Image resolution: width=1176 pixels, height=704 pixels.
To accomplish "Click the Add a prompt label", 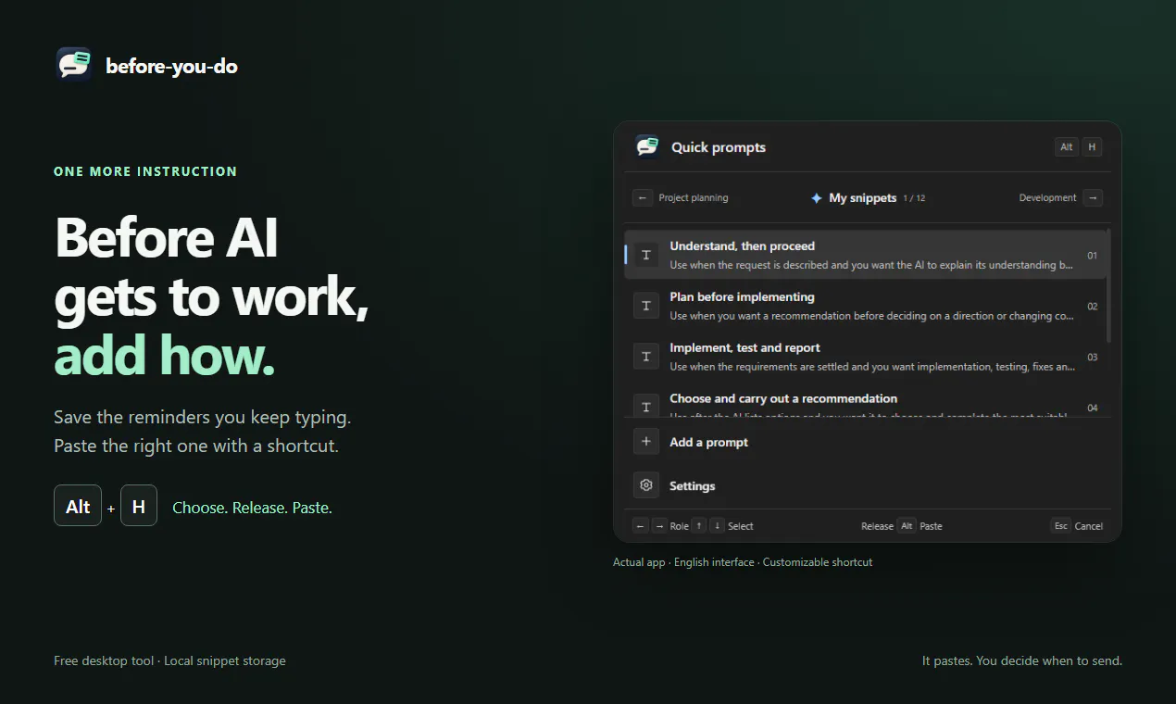I will [709, 442].
